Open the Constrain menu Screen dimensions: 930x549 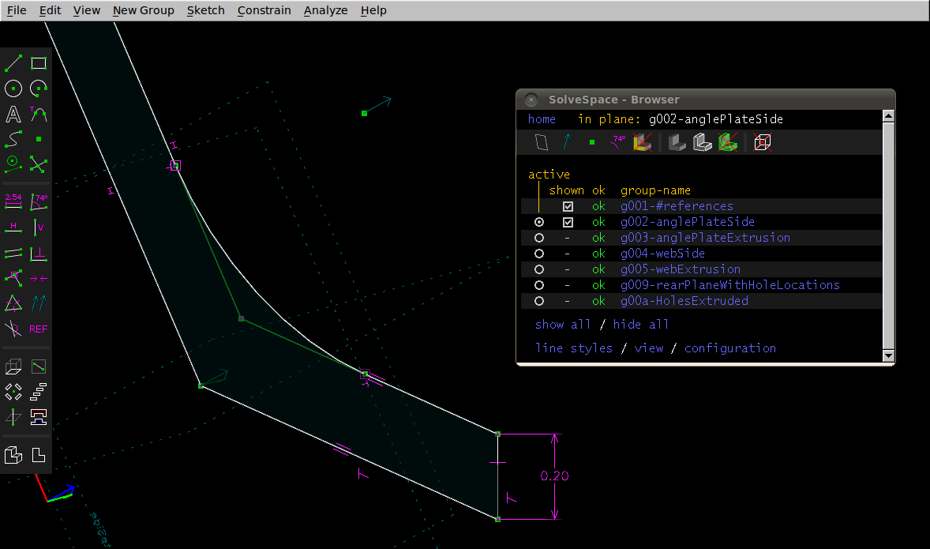point(264,10)
